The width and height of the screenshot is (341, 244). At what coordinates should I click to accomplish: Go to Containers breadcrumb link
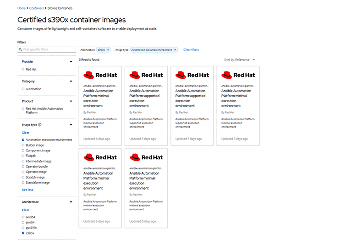point(37,8)
